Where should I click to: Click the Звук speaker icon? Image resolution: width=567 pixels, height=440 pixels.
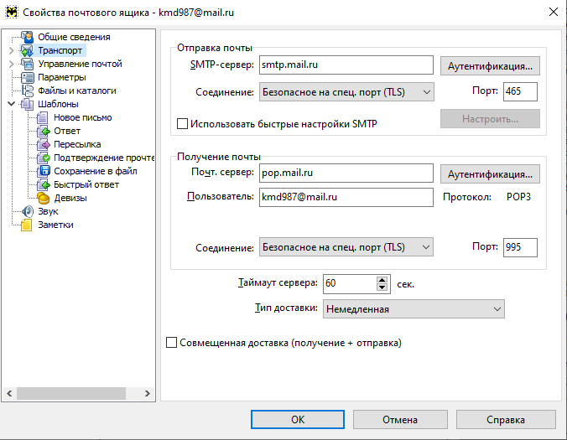coord(27,211)
